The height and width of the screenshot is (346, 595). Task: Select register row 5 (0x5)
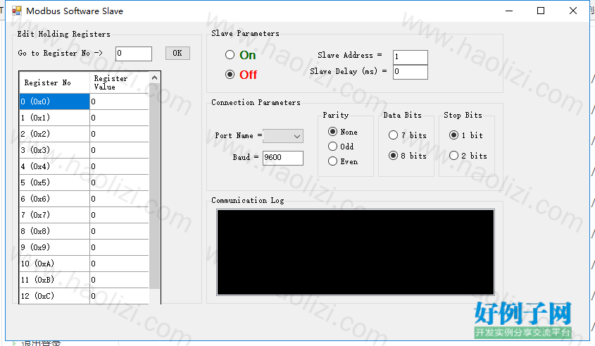pos(54,183)
